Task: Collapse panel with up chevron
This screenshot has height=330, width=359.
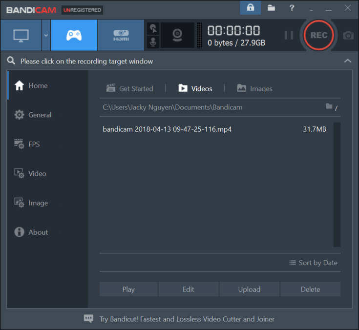Action: pyautogui.click(x=348, y=61)
